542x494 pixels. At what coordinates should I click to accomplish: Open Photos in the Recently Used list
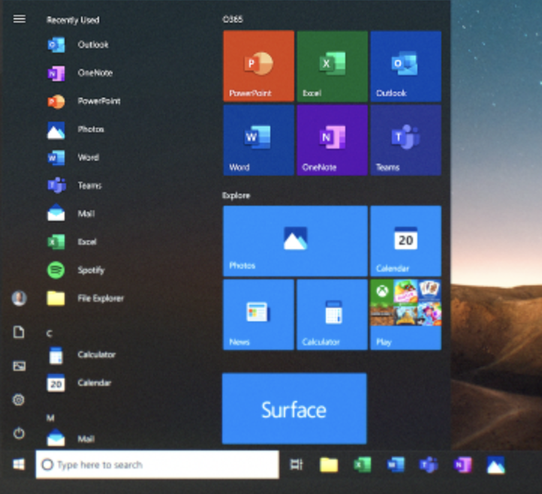click(75, 130)
